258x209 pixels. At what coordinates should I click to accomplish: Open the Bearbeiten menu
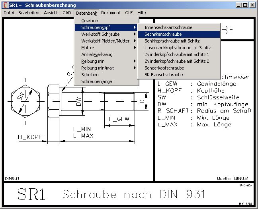(x=29, y=13)
